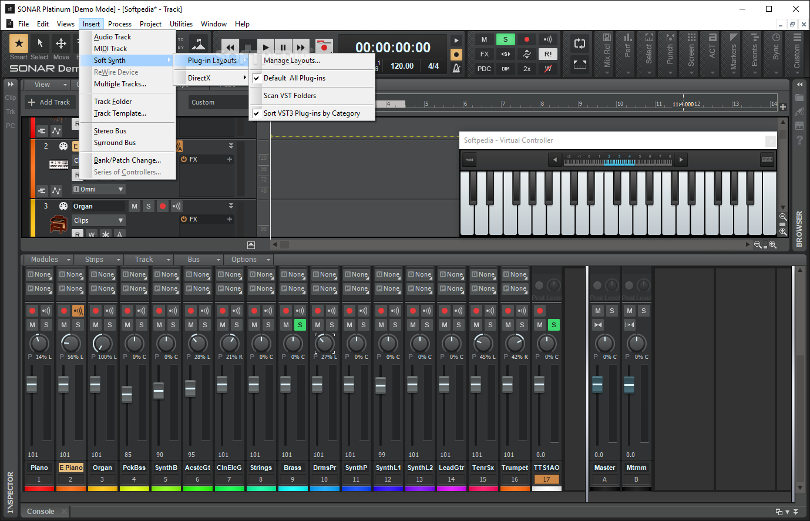Solo the Organ track in track view
The width and height of the screenshot is (810, 521).
[x=149, y=206]
